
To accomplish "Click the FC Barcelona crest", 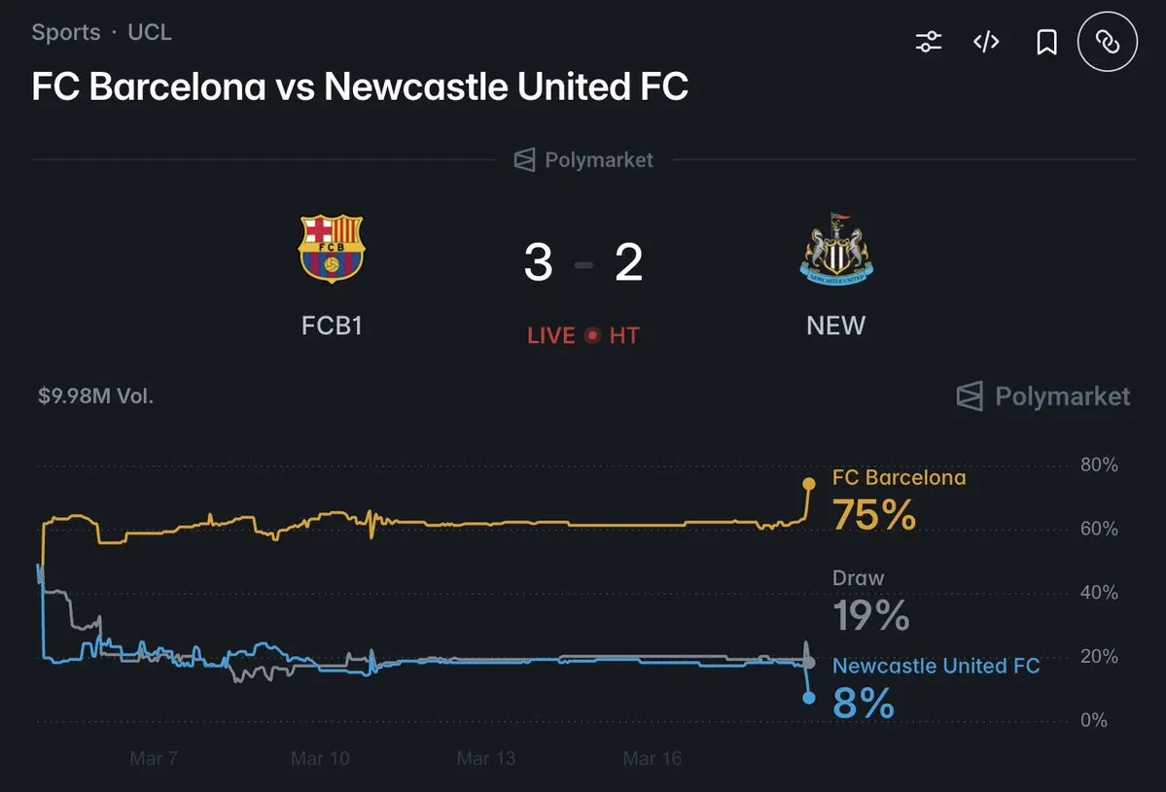I will click(331, 248).
